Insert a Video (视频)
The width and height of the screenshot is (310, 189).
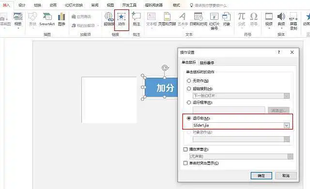269,19
